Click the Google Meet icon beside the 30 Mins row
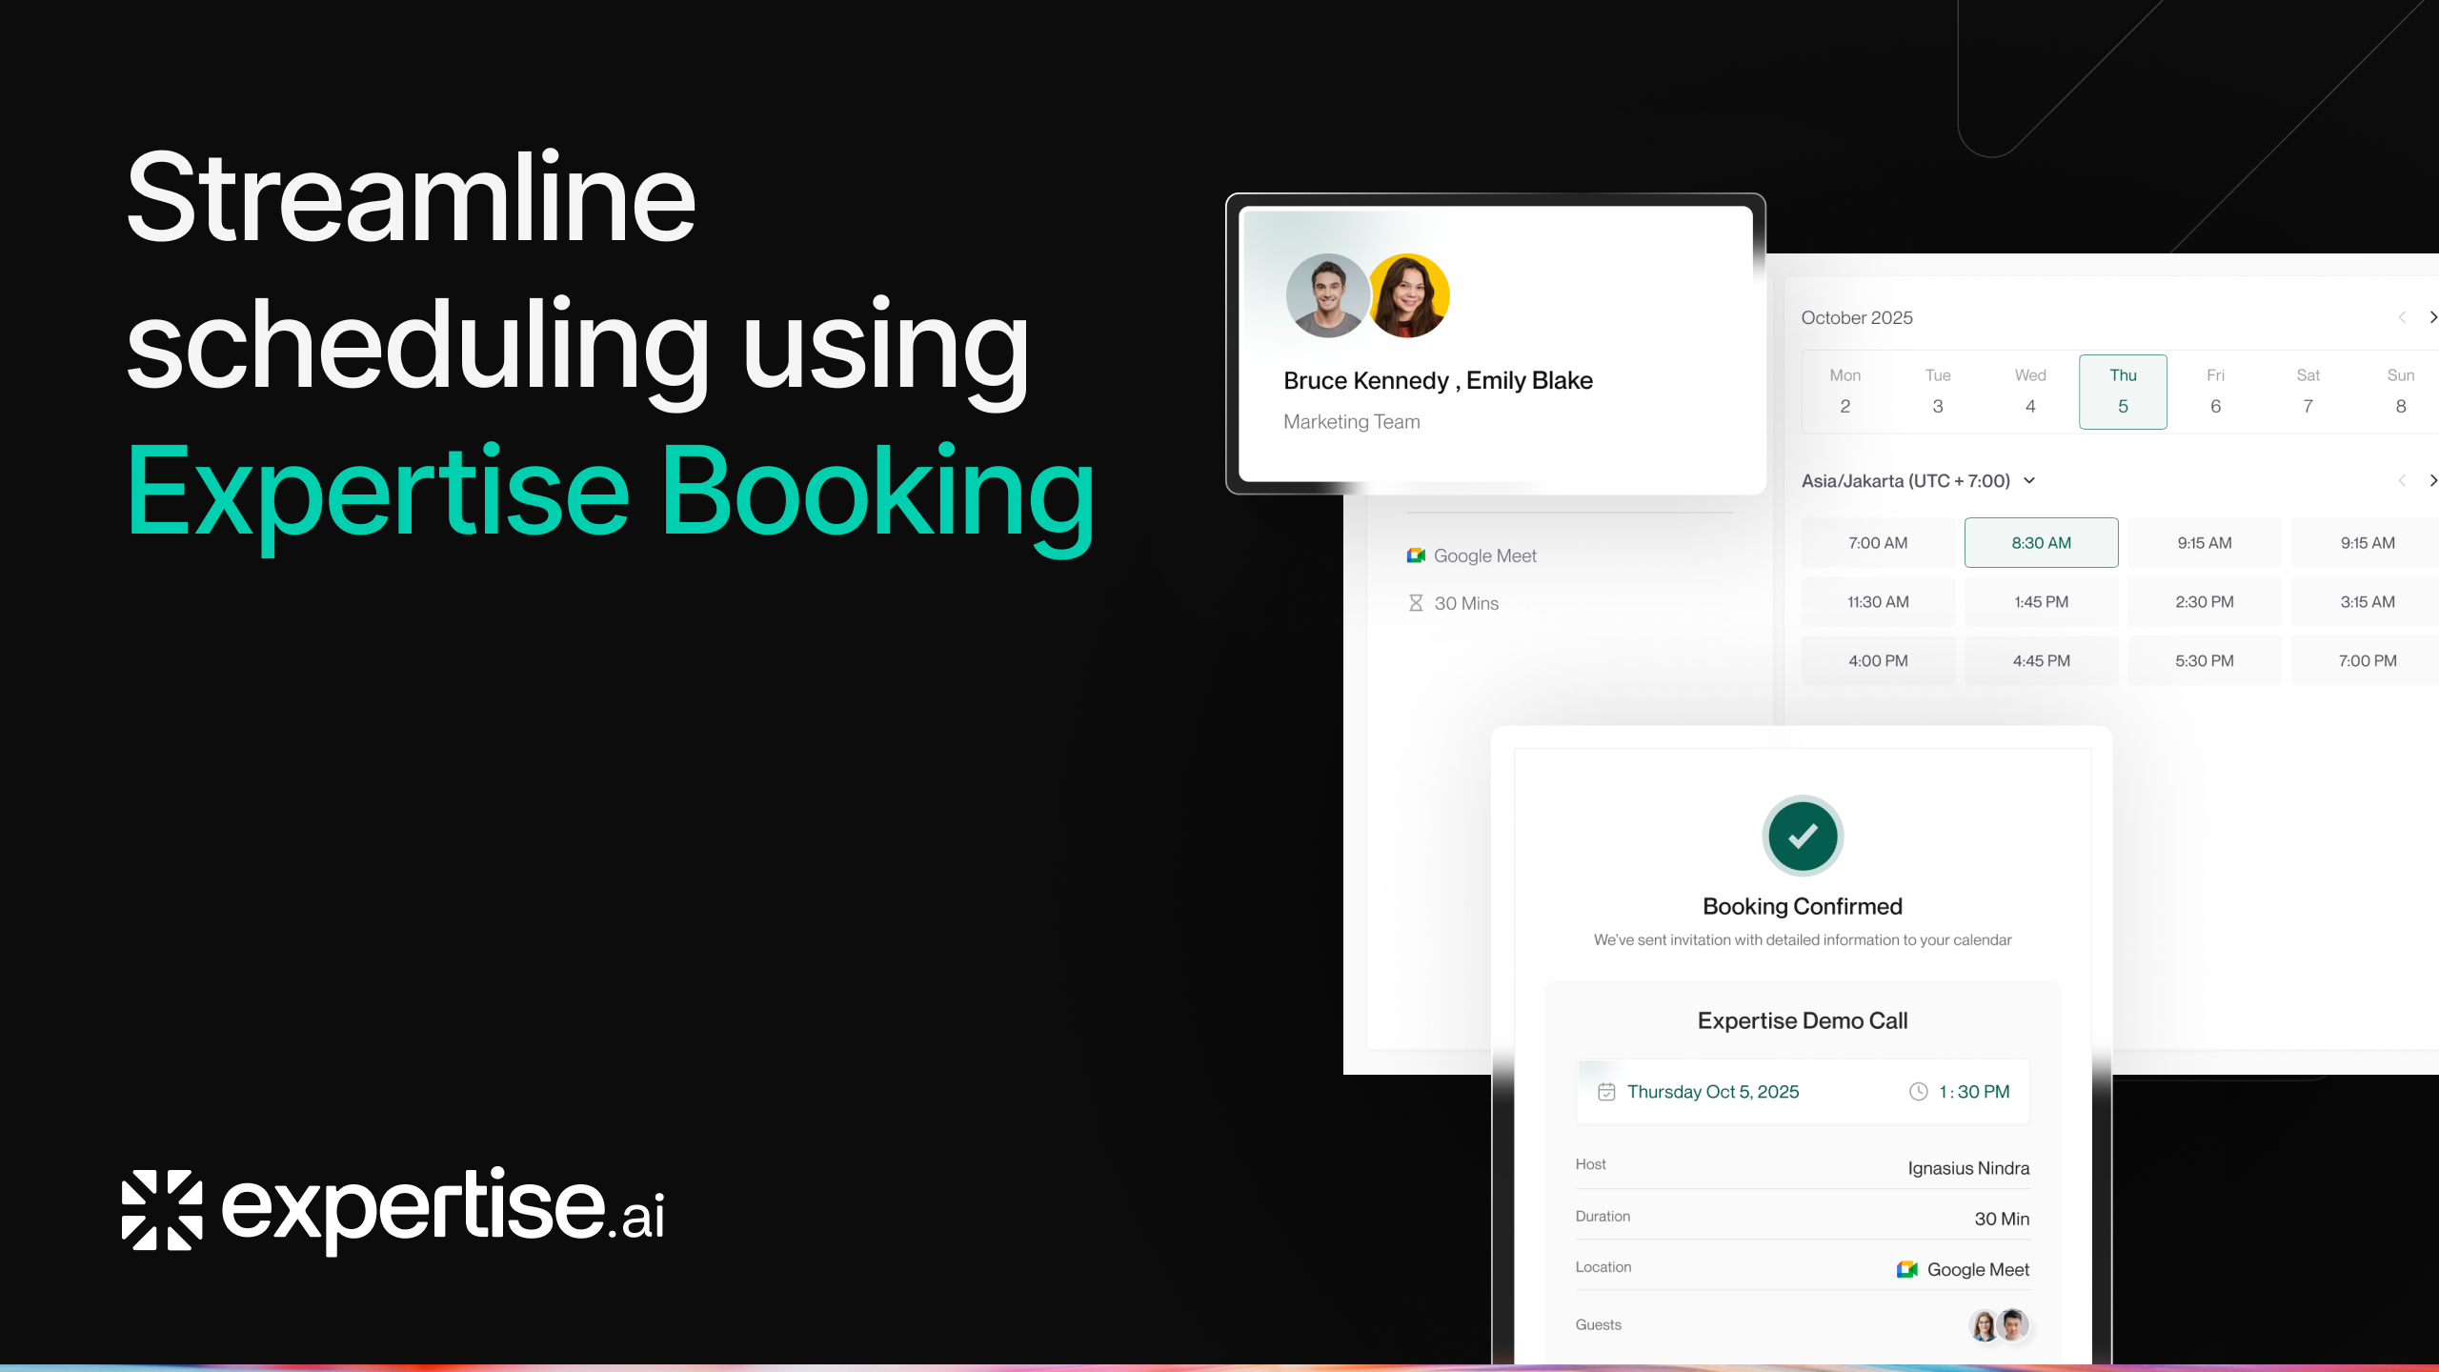Image resolution: width=2439 pixels, height=1372 pixels. [1416, 555]
